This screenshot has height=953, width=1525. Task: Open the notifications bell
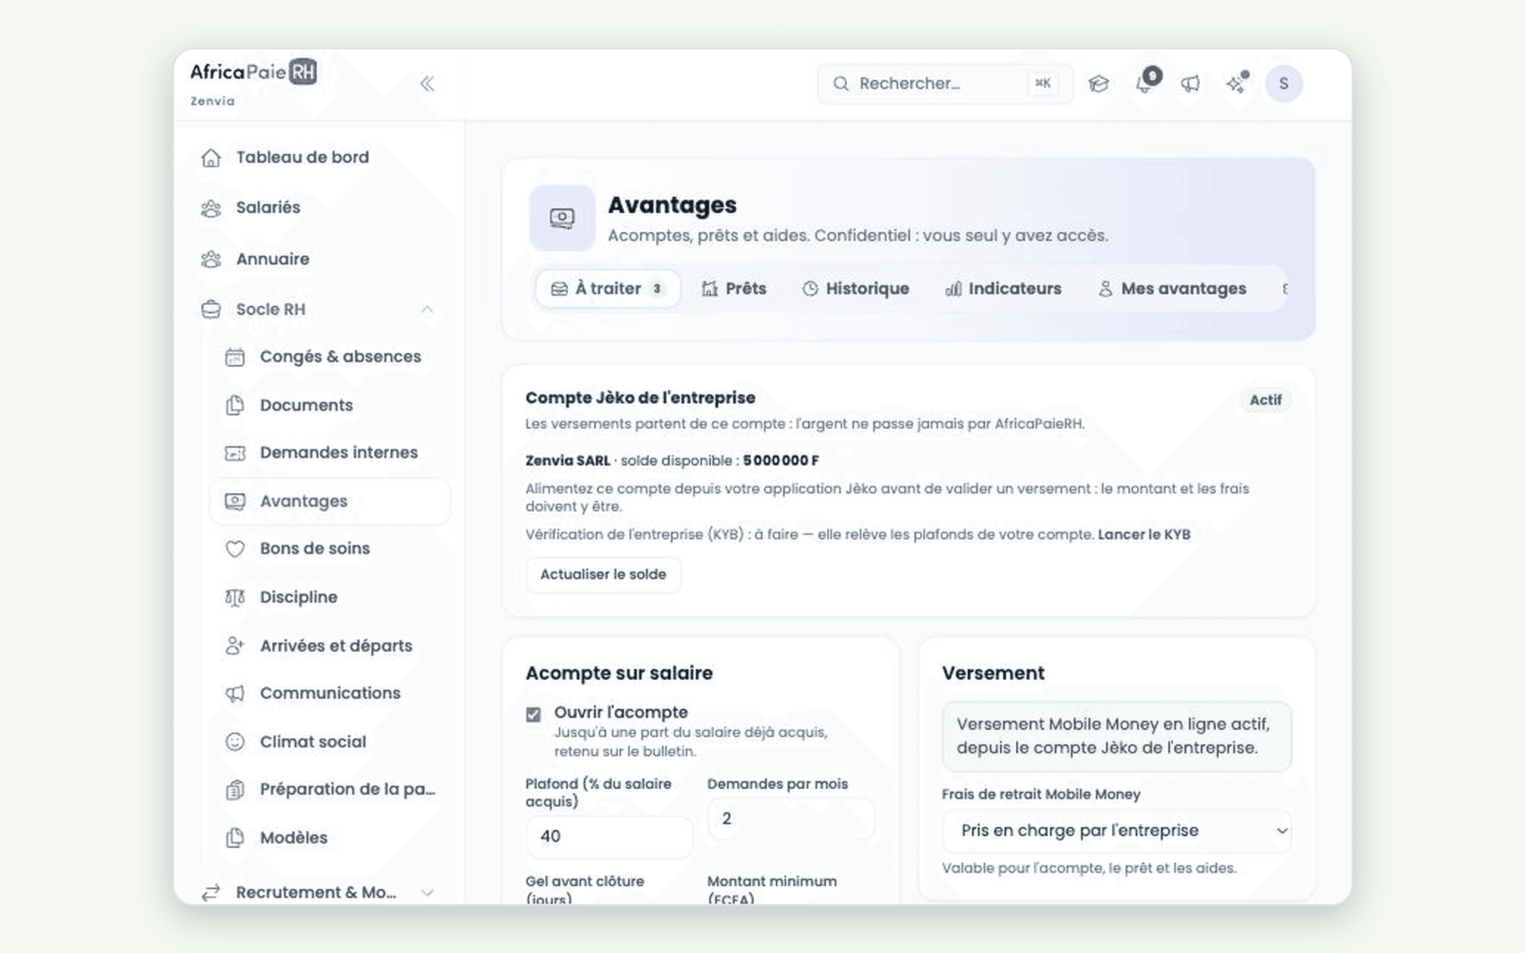(x=1144, y=83)
